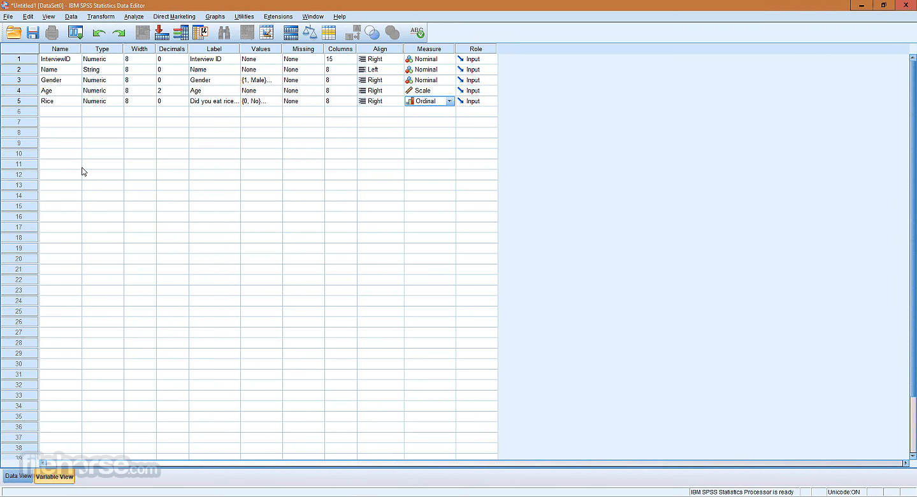Screen dimensions: 917x497
Task: Click the Measure column header
Action: point(430,48)
